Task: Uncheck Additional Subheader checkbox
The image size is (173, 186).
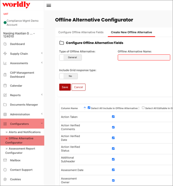Action: [113, 159]
